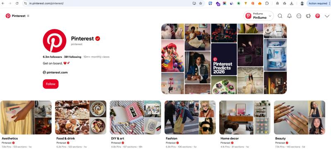Screen dimensions: 331x152
Task: Open the Aesthetics board thumbnail
Action: 26,117
